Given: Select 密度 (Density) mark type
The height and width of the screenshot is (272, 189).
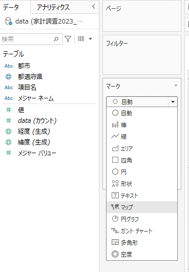Looking at the screenshot, I should pyautogui.click(x=142, y=254).
